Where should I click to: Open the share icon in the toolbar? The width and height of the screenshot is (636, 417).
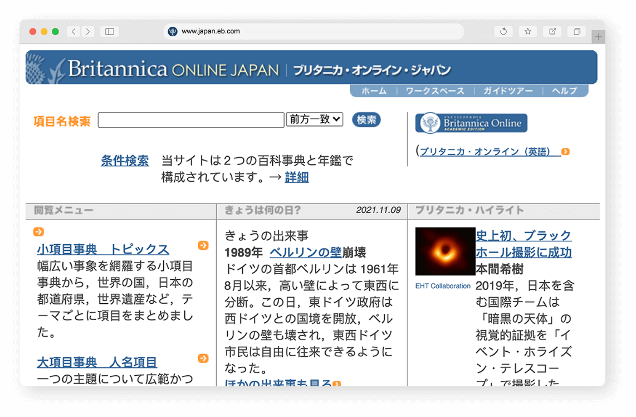point(552,31)
